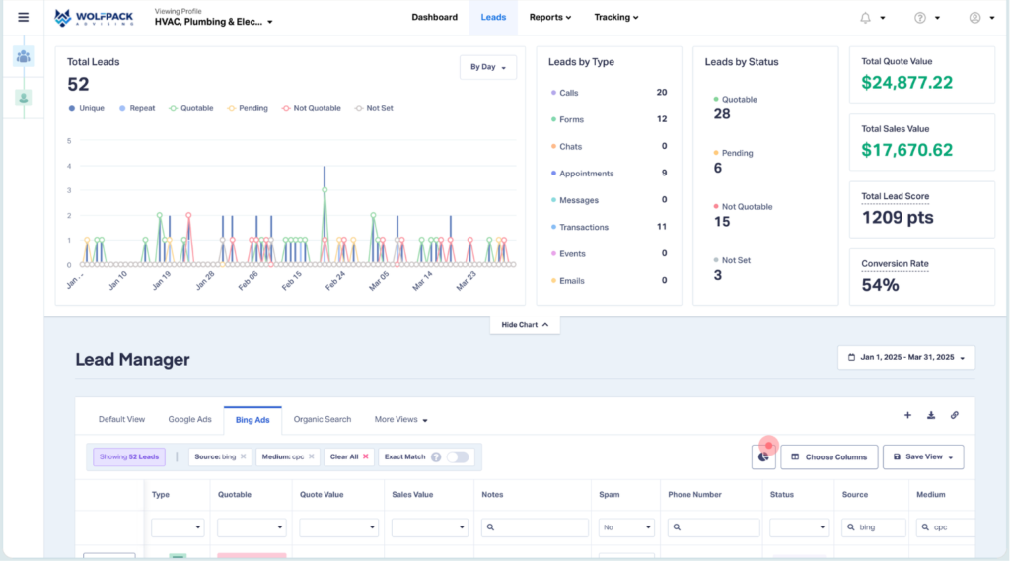Viewport: 1010px width, 561px height.
Task: Open the date range picker
Action: (x=906, y=357)
